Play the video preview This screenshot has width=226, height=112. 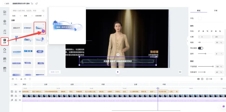118,72
